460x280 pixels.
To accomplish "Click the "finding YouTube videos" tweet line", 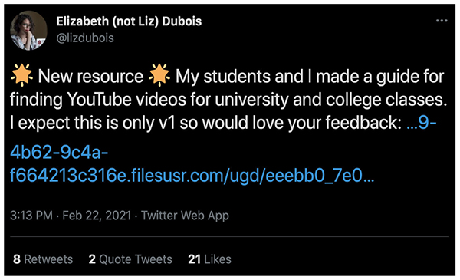I will tap(228, 100).
